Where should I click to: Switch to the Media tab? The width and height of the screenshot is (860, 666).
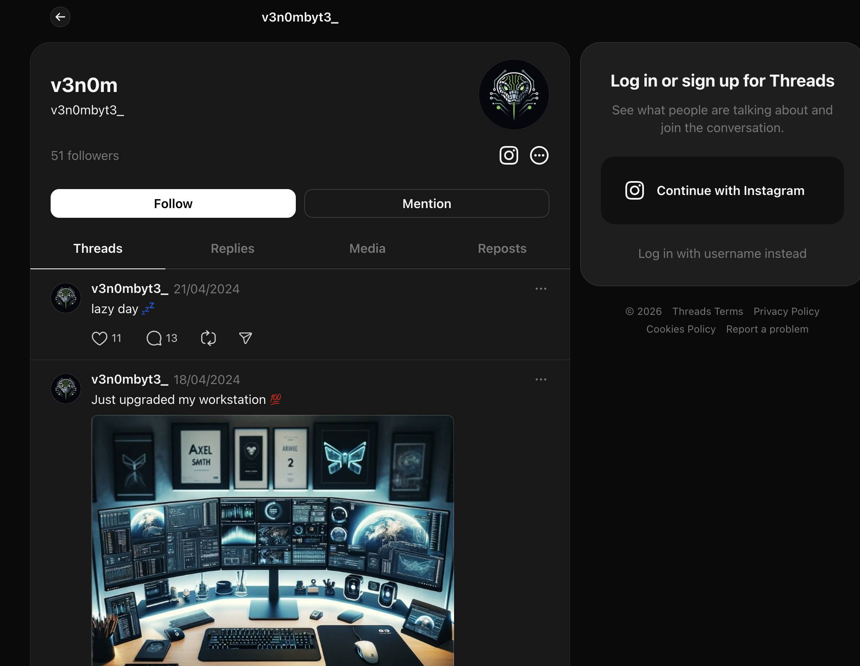(x=368, y=249)
